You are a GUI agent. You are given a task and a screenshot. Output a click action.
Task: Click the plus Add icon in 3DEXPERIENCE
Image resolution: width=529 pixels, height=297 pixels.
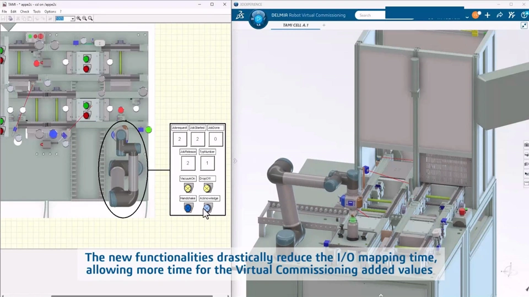pyautogui.click(x=488, y=15)
